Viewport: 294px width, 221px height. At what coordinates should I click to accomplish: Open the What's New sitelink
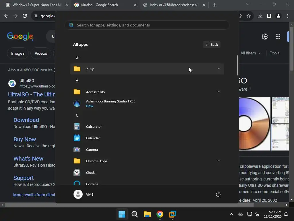pyautogui.click(x=28, y=159)
